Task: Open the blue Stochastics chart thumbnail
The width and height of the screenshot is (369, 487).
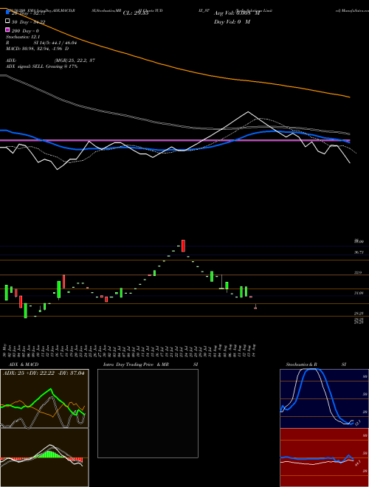Action: point(324,398)
